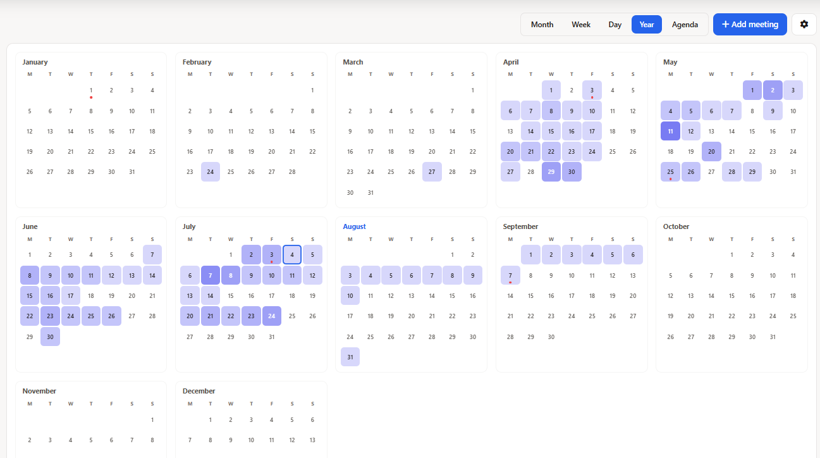
Task: Select August 31 highlighted day
Action: pos(350,357)
